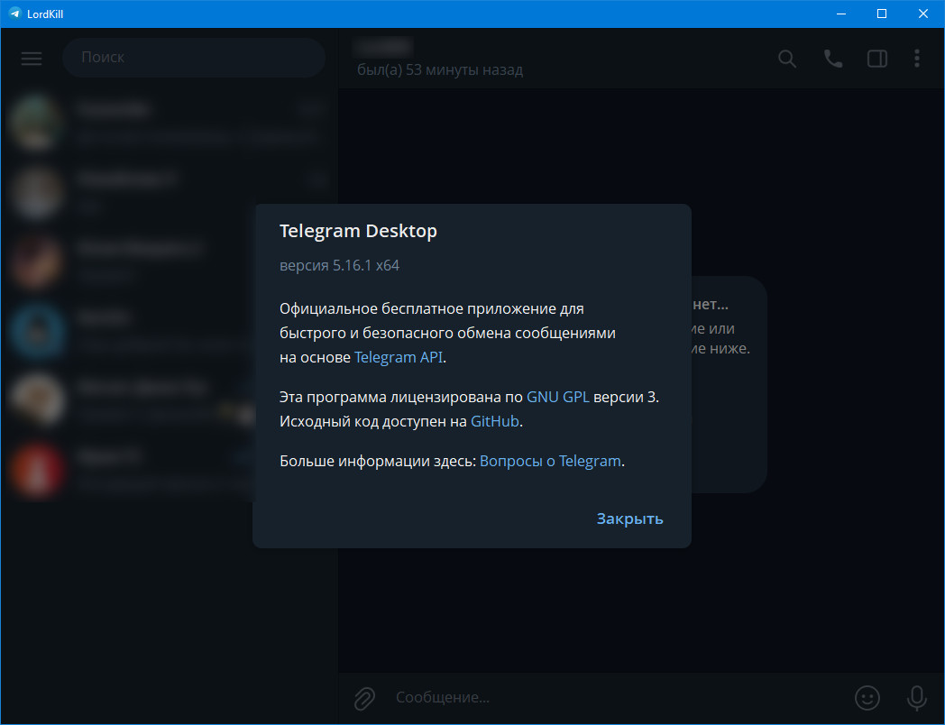Click the Telegram logo in title bar
945x725 pixels.
[x=14, y=14]
